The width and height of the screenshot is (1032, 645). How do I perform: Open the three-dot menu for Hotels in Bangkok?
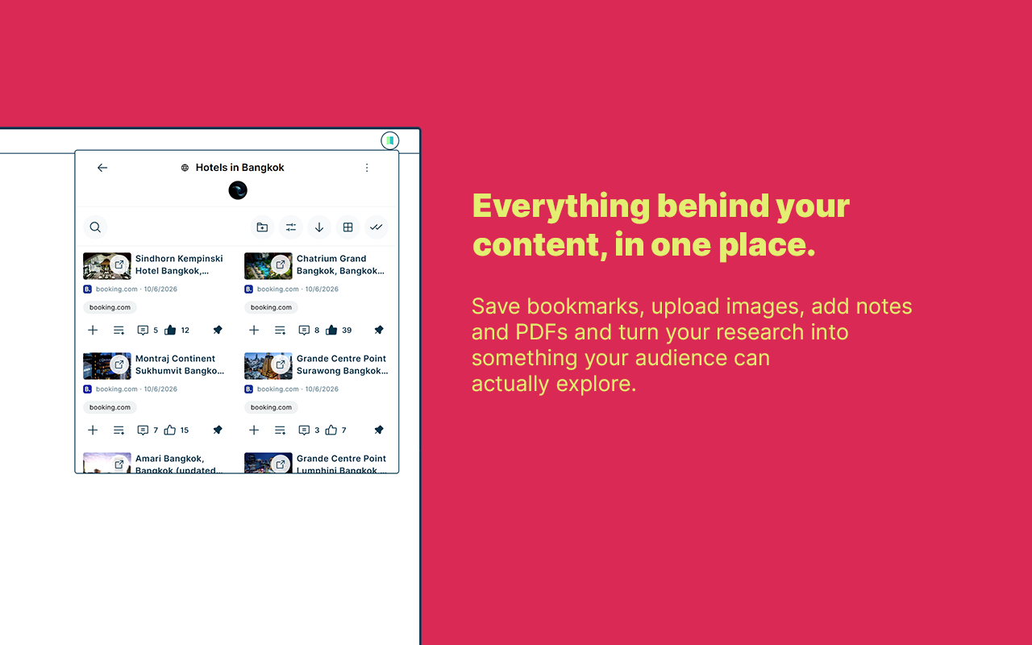(367, 168)
